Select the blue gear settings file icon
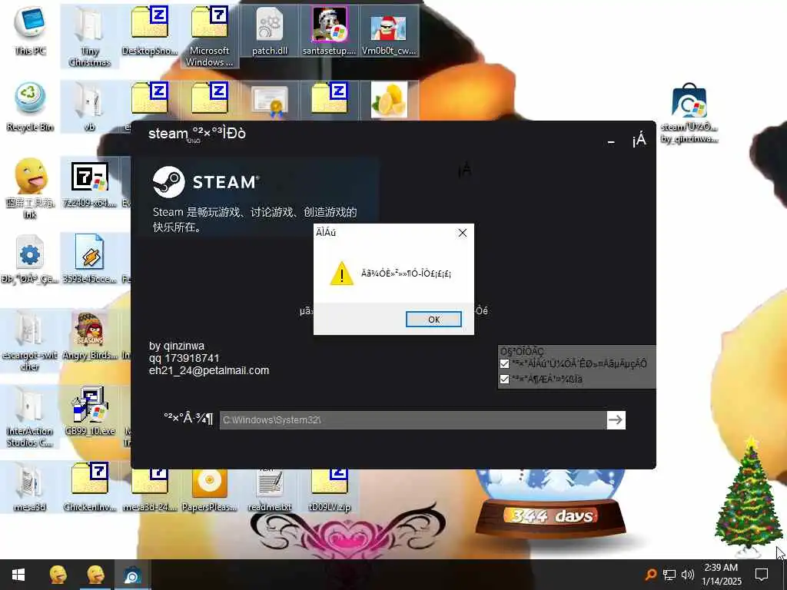This screenshot has width=787, height=590. tap(30, 259)
